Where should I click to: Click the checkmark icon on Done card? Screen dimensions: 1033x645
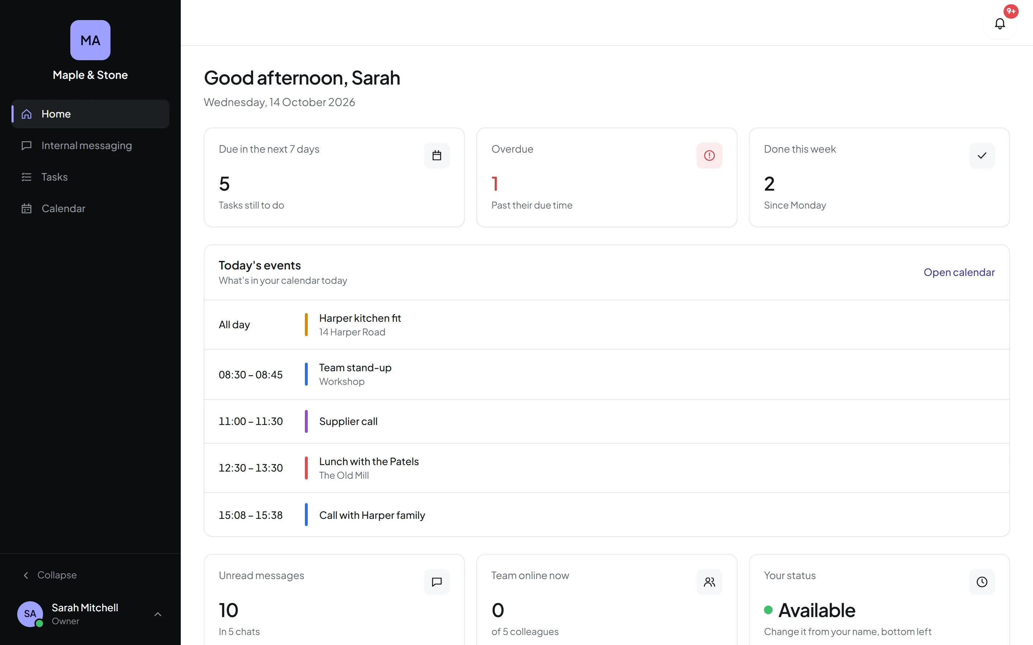point(982,155)
